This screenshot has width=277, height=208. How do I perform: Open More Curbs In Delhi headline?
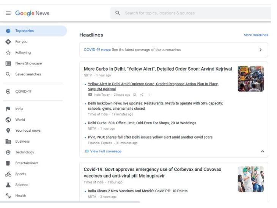[x=158, y=69]
